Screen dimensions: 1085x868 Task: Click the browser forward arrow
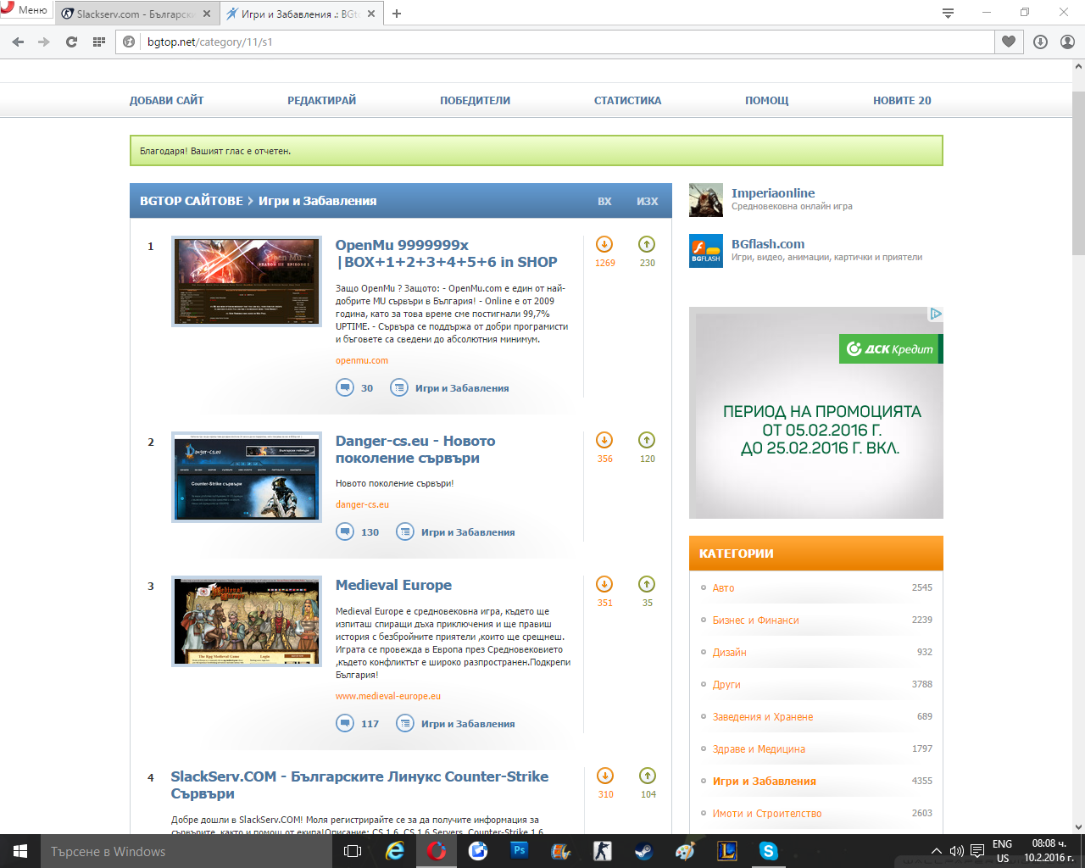point(44,42)
